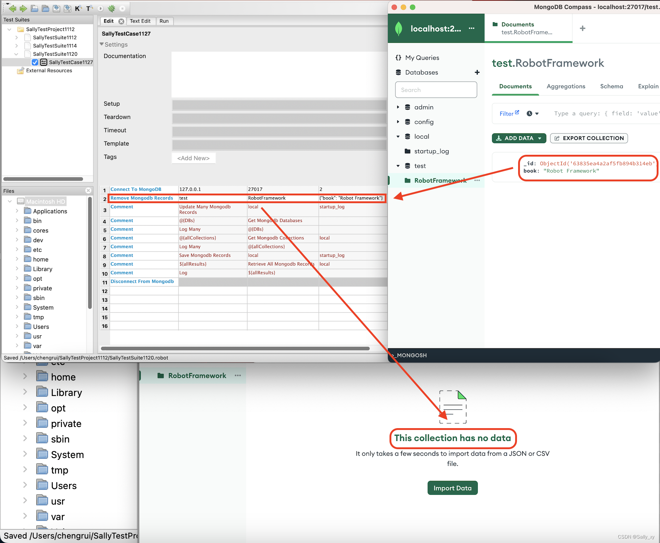660x543 pixels.
Task: Collapse the Settings disclosure triangle
Action: pyautogui.click(x=102, y=44)
